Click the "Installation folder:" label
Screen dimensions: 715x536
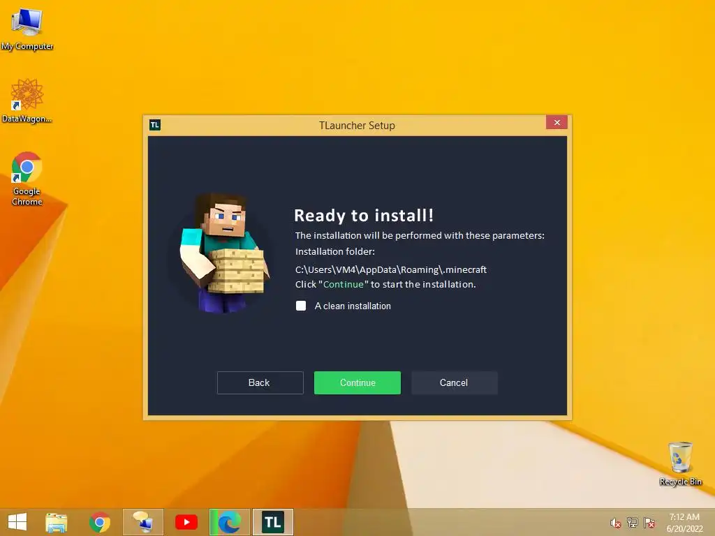point(334,251)
